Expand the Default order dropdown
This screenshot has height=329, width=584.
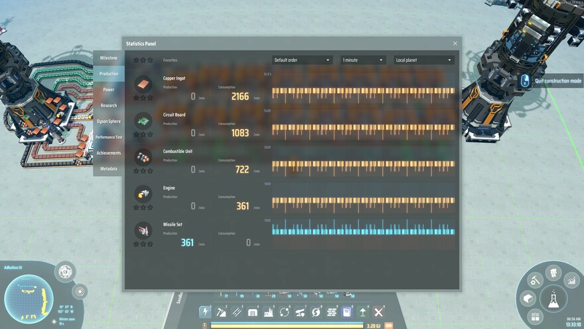[x=302, y=60]
